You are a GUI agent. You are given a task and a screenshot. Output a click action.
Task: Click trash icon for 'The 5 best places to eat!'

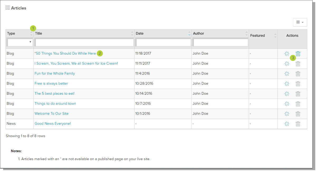(298, 94)
